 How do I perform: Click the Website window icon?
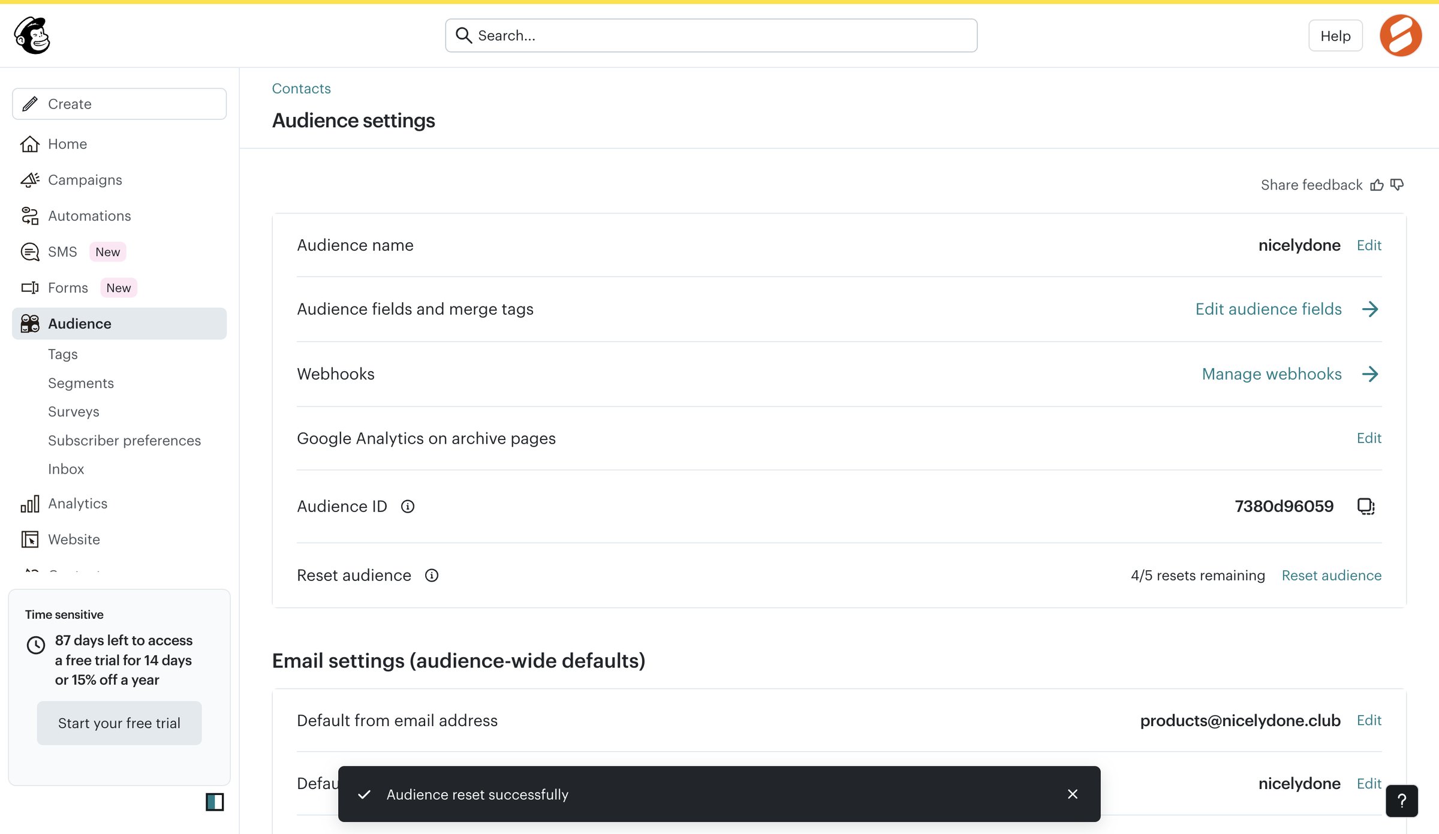pyautogui.click(x=29, y=540)
